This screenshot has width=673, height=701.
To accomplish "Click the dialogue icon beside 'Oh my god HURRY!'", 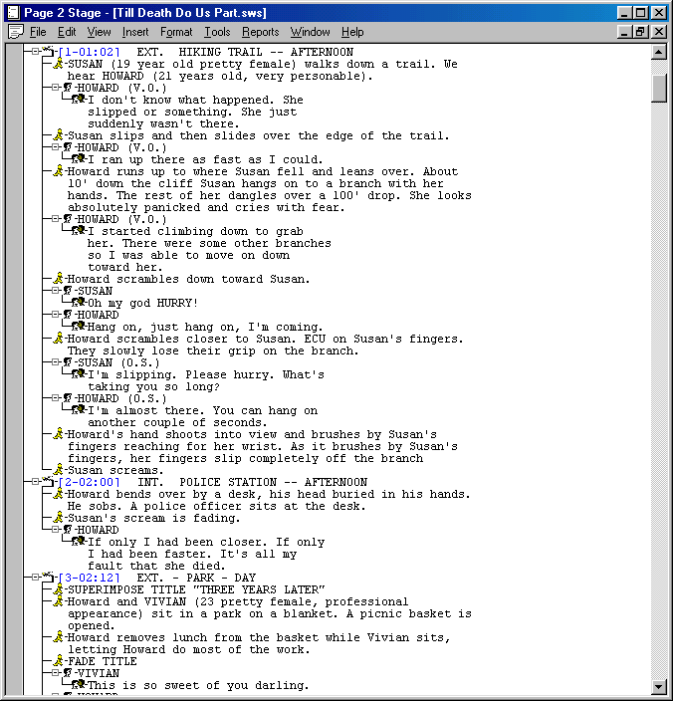I will [x=79, y=303].
